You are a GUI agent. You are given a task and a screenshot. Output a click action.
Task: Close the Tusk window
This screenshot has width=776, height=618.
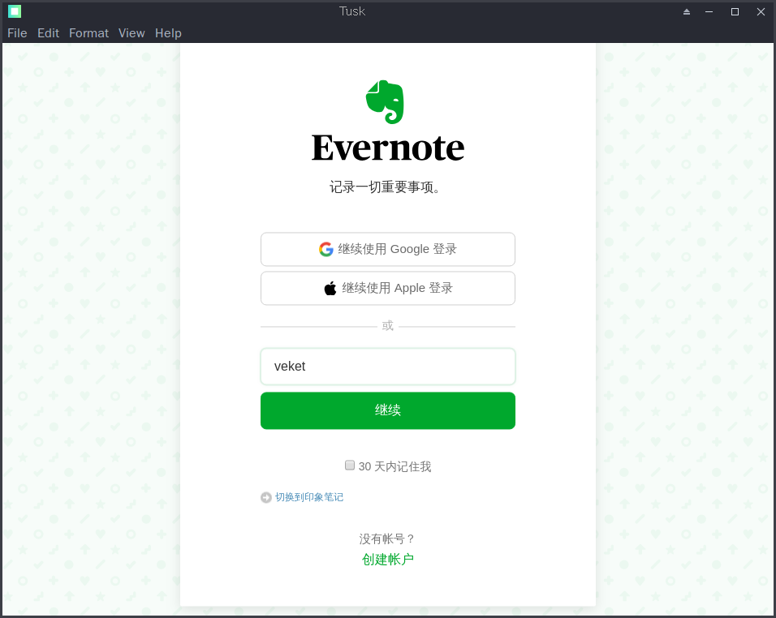761,12
